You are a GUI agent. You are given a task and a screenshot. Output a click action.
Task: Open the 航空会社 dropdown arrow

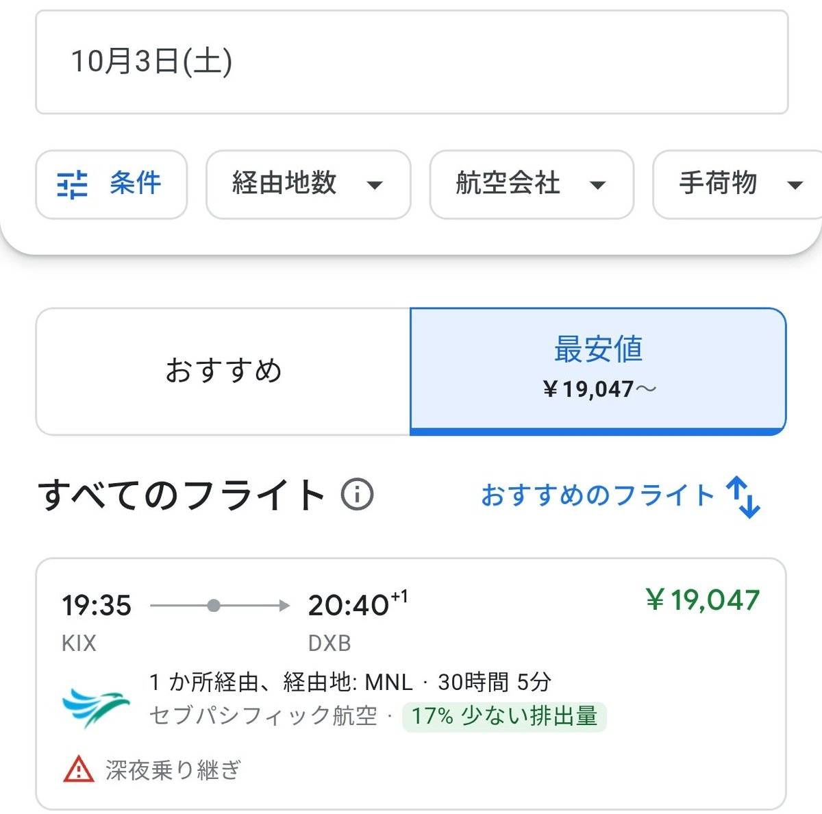[598, 185]
